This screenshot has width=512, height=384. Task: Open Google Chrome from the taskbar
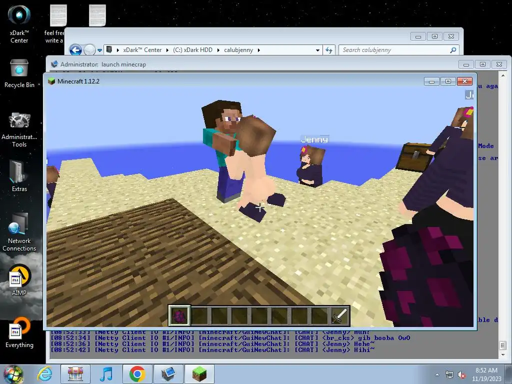(x=137, y=374)
